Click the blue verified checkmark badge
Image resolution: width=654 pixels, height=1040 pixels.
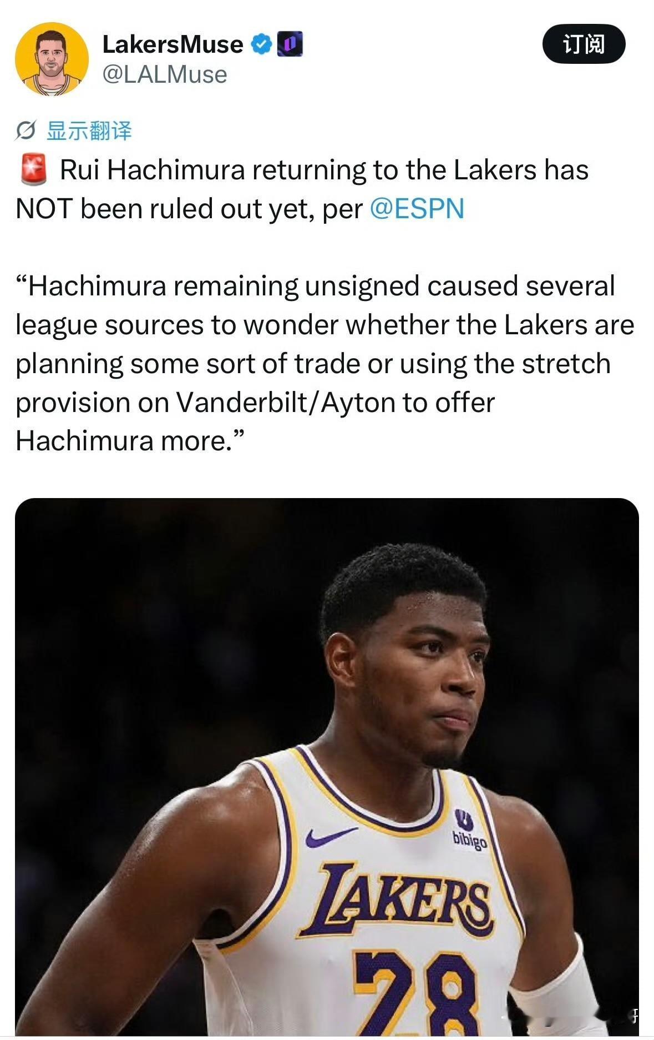click(261, 44)
